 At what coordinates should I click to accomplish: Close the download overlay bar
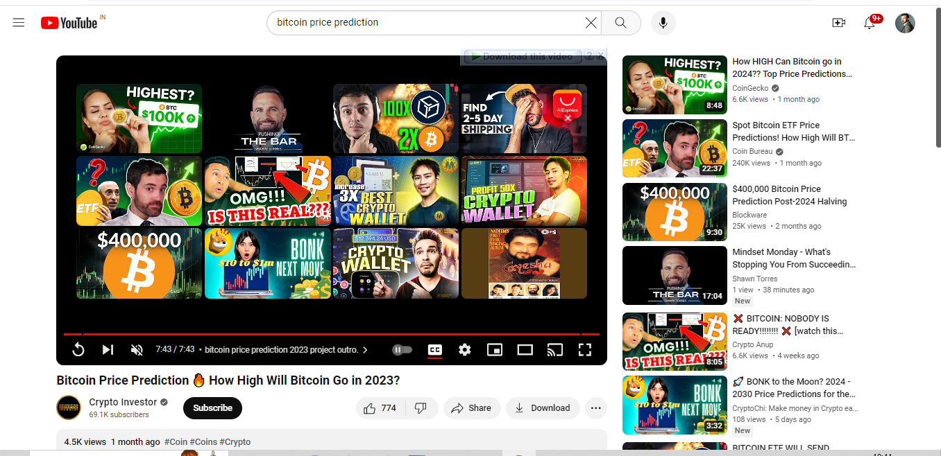[601, 55]
